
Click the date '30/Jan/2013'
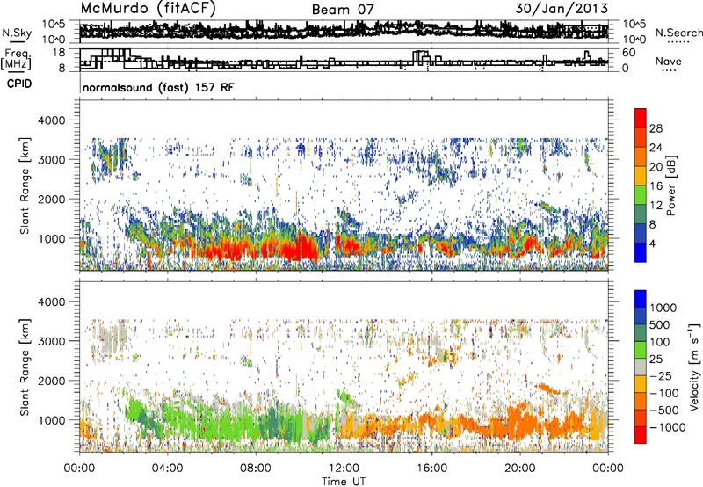pos(562,9)
